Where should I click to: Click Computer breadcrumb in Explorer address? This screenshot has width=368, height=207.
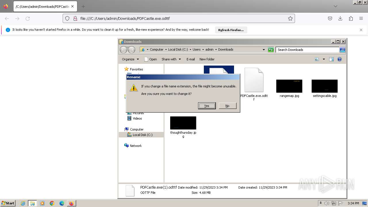156,49
